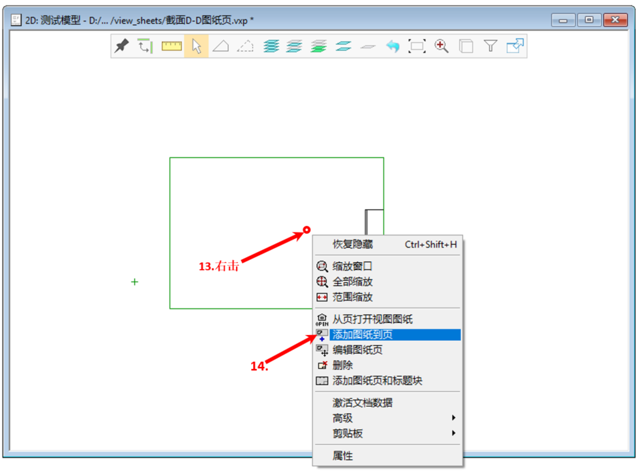641x474 pixels.
Task: Click the green highlighted layer stack icon
Action: tap(319, 46)
